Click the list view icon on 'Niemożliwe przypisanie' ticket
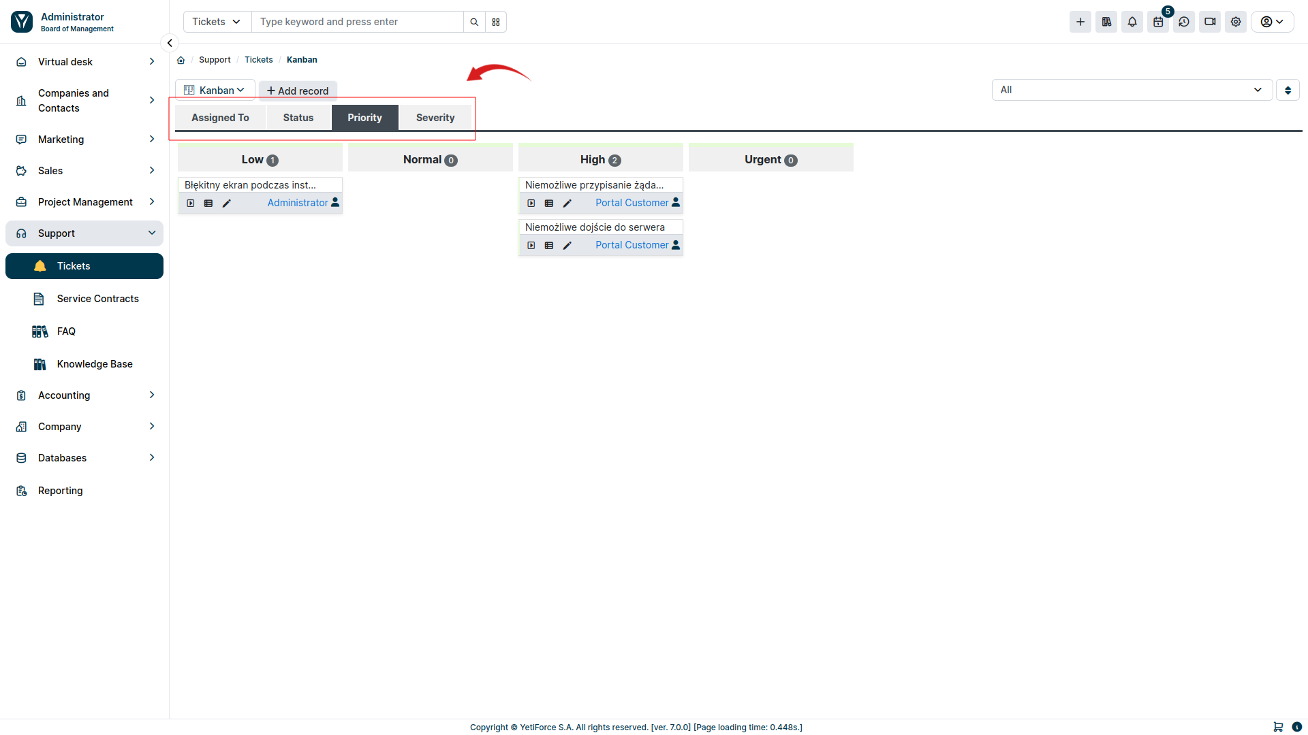 click(548, 202)
